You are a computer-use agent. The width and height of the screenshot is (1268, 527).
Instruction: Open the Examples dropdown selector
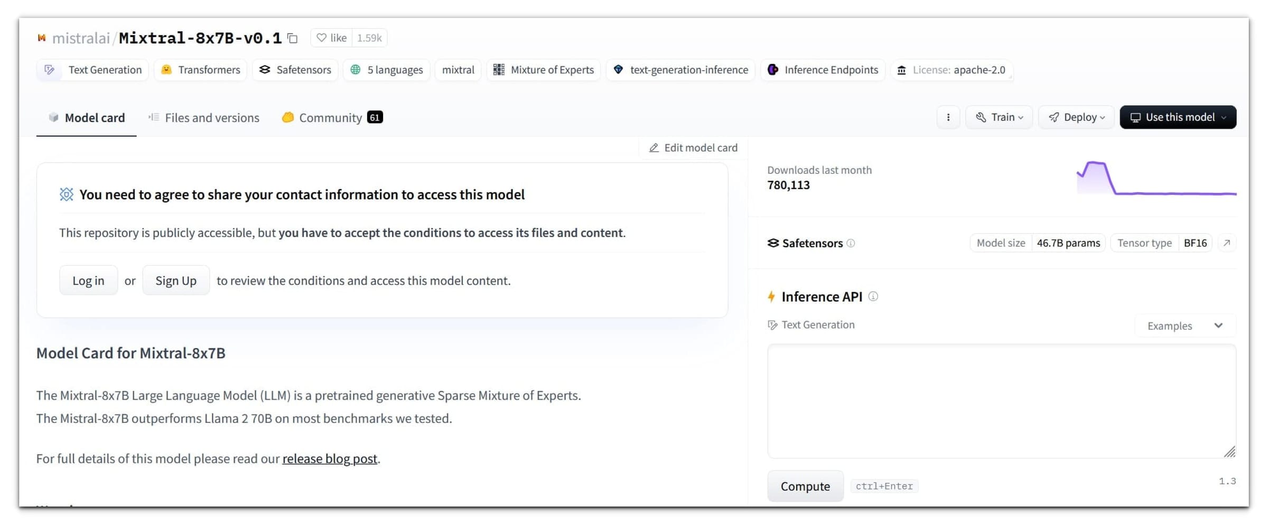click(x=1185, y=326)
